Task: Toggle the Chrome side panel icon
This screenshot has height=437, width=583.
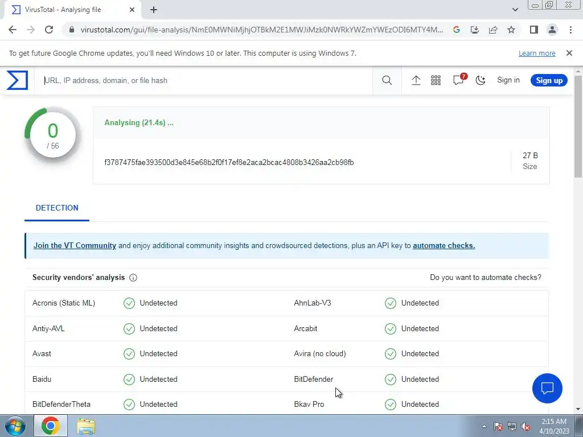Action: 534,30
